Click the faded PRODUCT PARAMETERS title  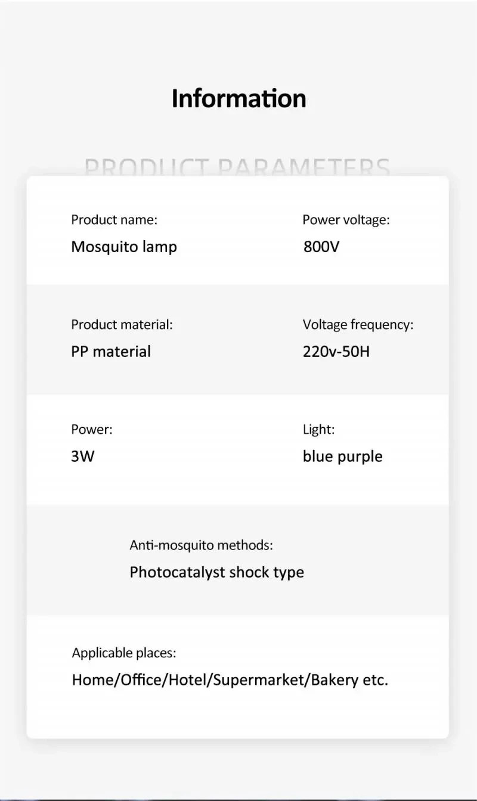coord(237,167)
